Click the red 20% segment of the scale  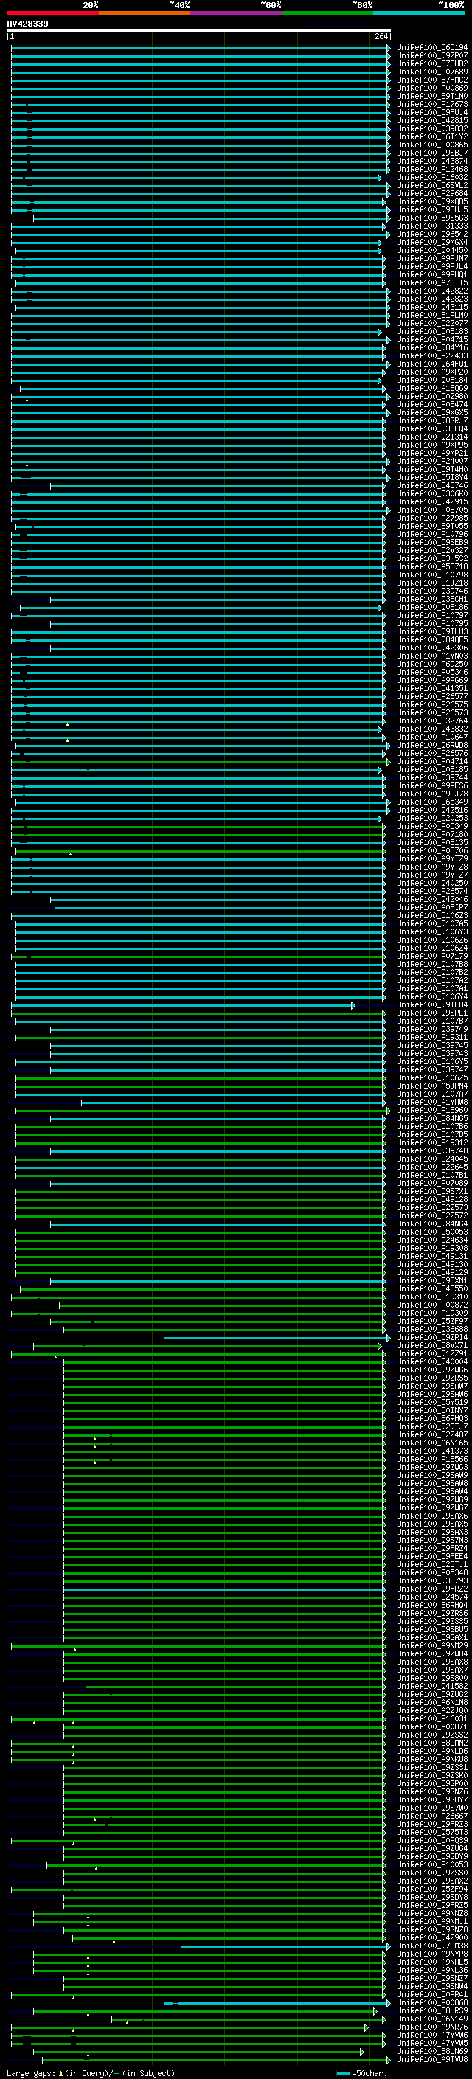(x=52, y=13)
